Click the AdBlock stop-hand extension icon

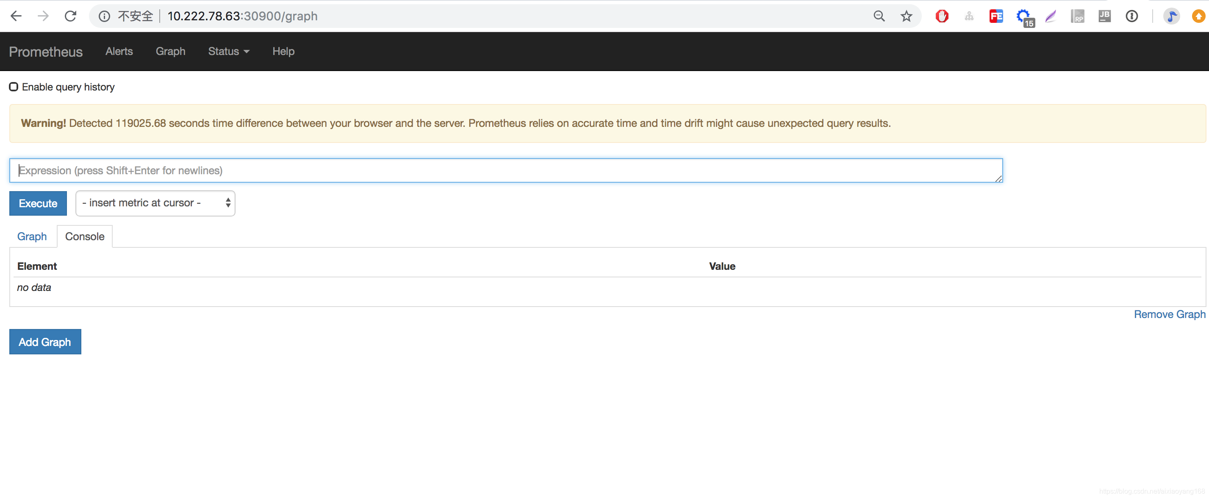(941, 16)
